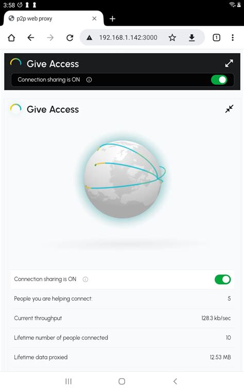Open downloads via the download icon
The image size is (244, 391).
(x=192, y=38)
